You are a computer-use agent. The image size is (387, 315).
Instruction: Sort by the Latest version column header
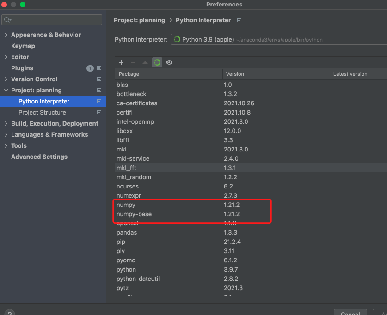pos(359,74)
